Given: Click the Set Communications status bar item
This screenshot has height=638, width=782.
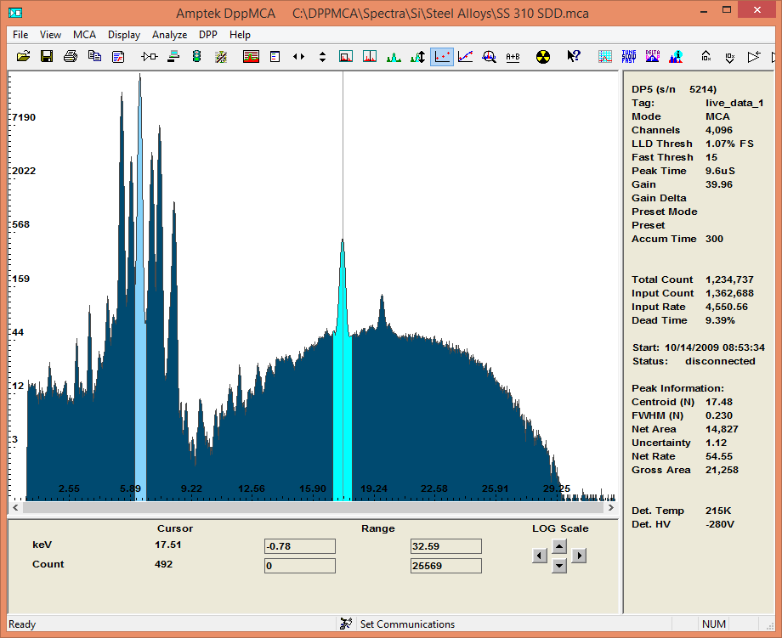Looking at the screenshot, I should [407, 624].
